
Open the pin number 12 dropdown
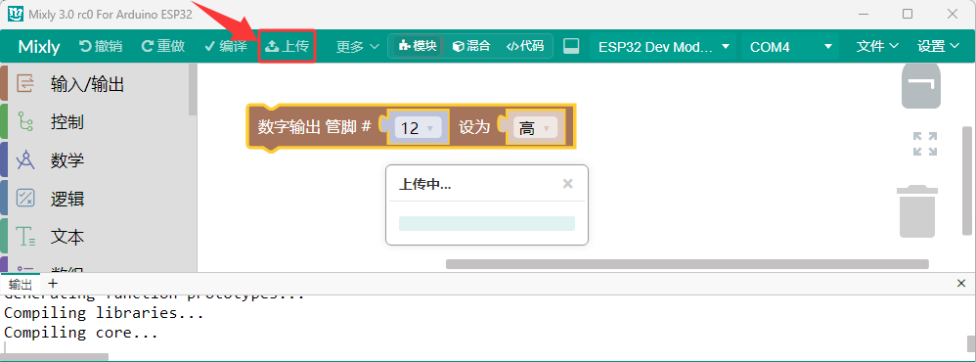tap(419, 128)
